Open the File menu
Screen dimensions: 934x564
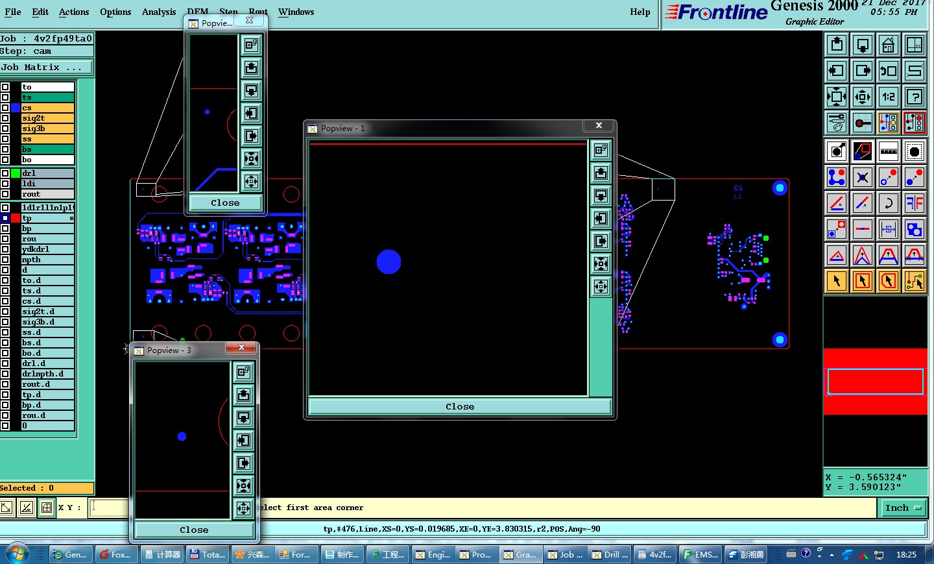pos(13,12)
